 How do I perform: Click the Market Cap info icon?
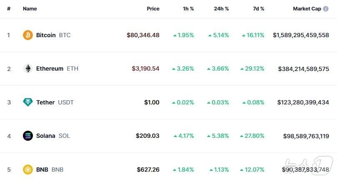tap(326, 9)
